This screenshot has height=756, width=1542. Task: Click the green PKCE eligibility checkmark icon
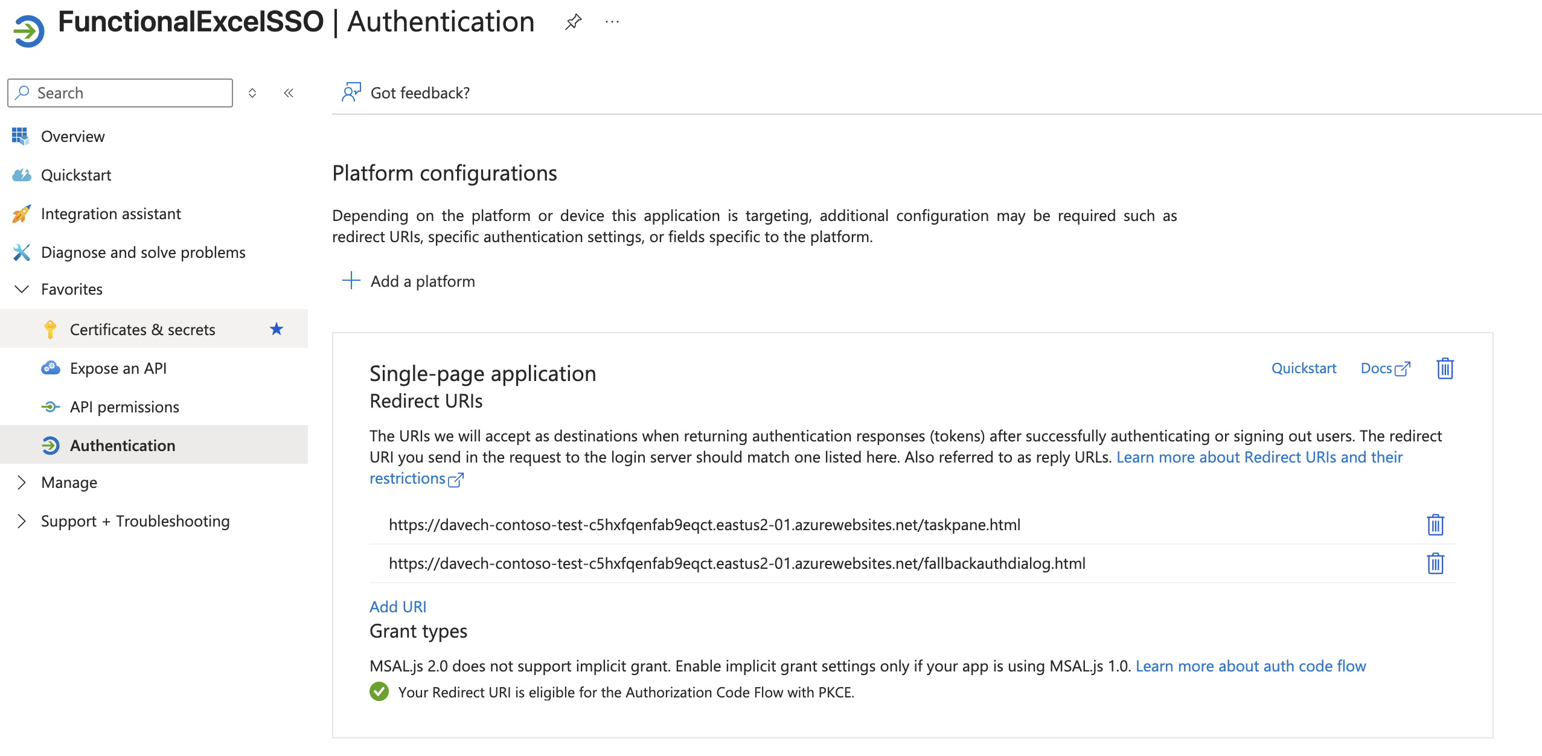click(379, 691)
